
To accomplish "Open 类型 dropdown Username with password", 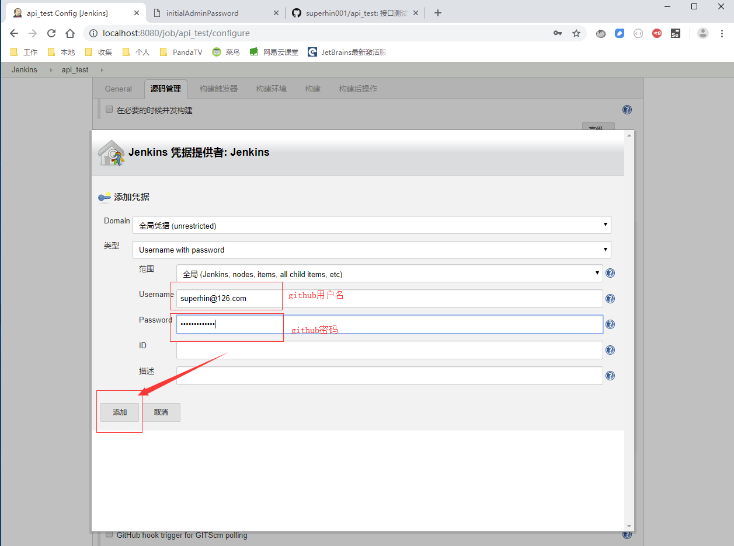I will coord(372,250).
